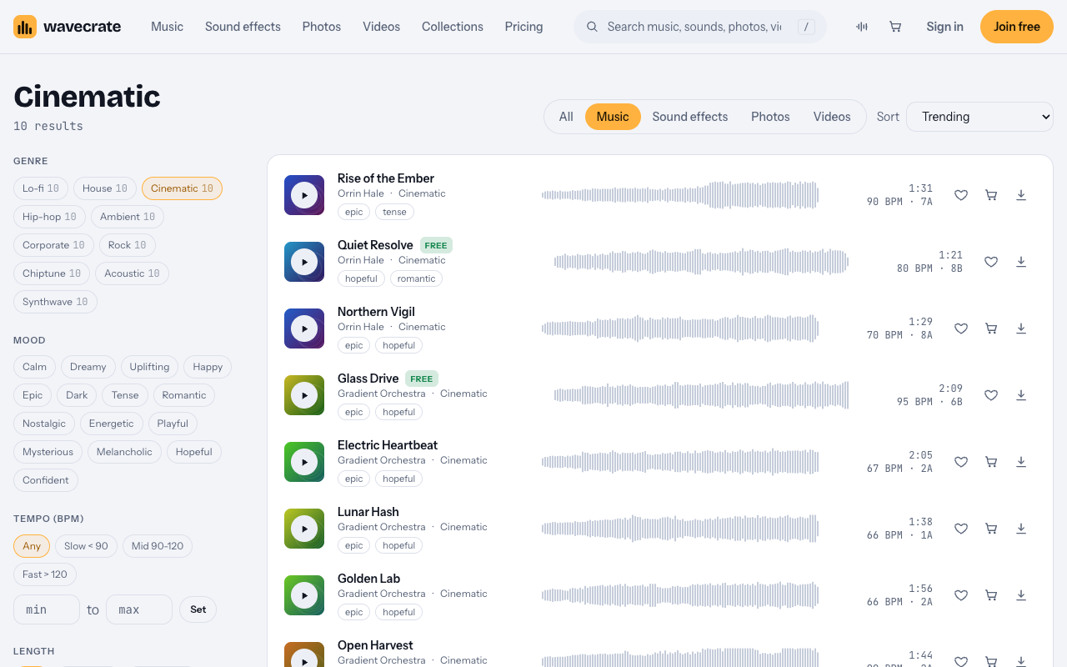The width and height of the screenshot is (1067, 667).
Task: Set the custom BPM range
Action: [198, 609]
